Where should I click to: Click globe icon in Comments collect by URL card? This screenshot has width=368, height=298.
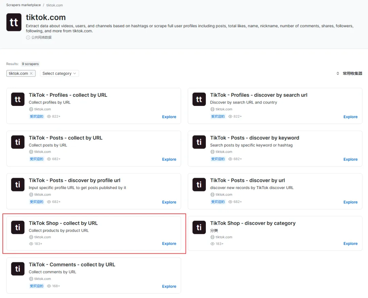[31, 279]
